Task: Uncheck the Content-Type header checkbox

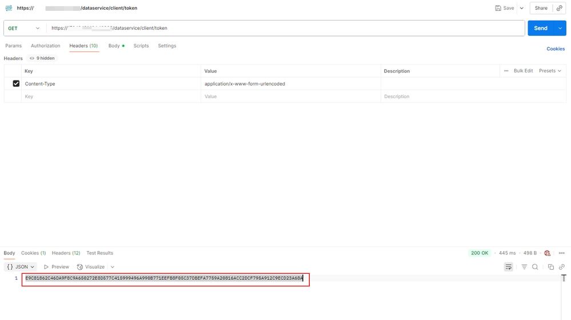Action: tap(16, 83)
